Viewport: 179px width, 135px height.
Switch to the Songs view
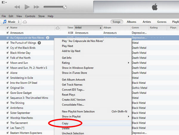point(117,22)
